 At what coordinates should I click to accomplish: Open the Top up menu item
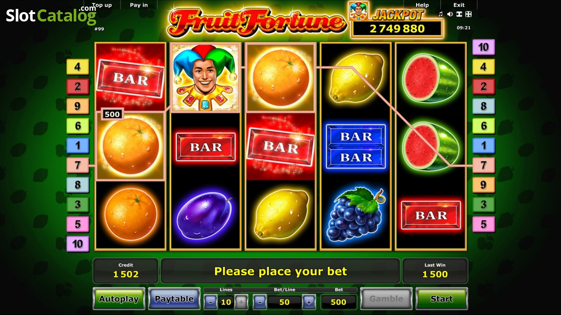102,5
